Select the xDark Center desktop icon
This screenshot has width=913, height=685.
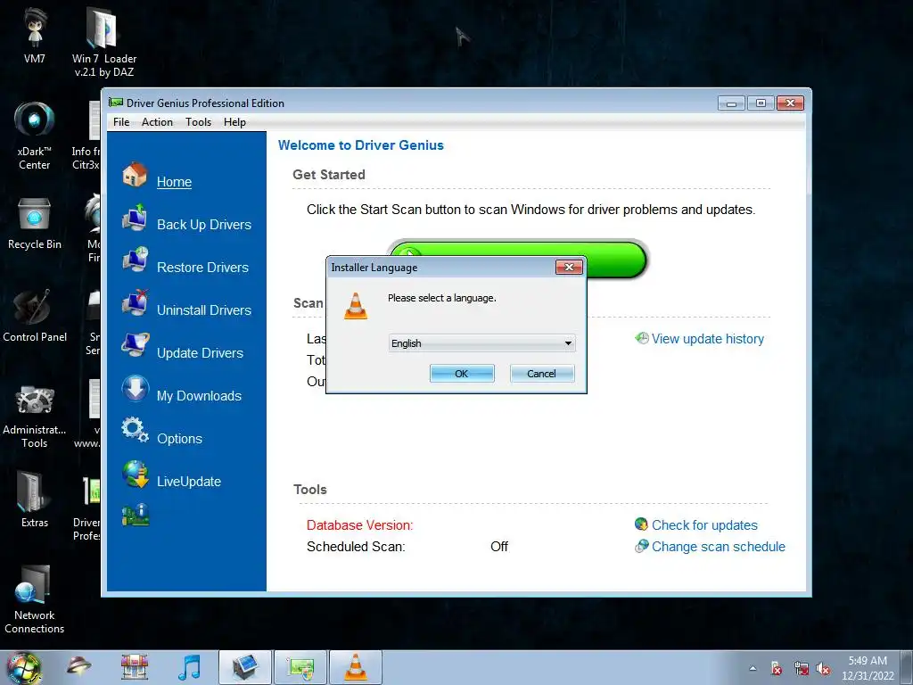pyautogui.click(x=35, y=136)
